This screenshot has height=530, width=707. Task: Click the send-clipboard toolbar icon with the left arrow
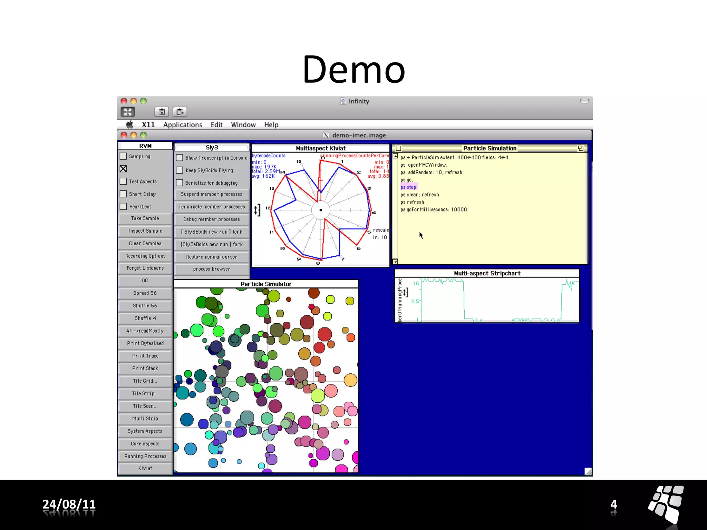(162, 112)
